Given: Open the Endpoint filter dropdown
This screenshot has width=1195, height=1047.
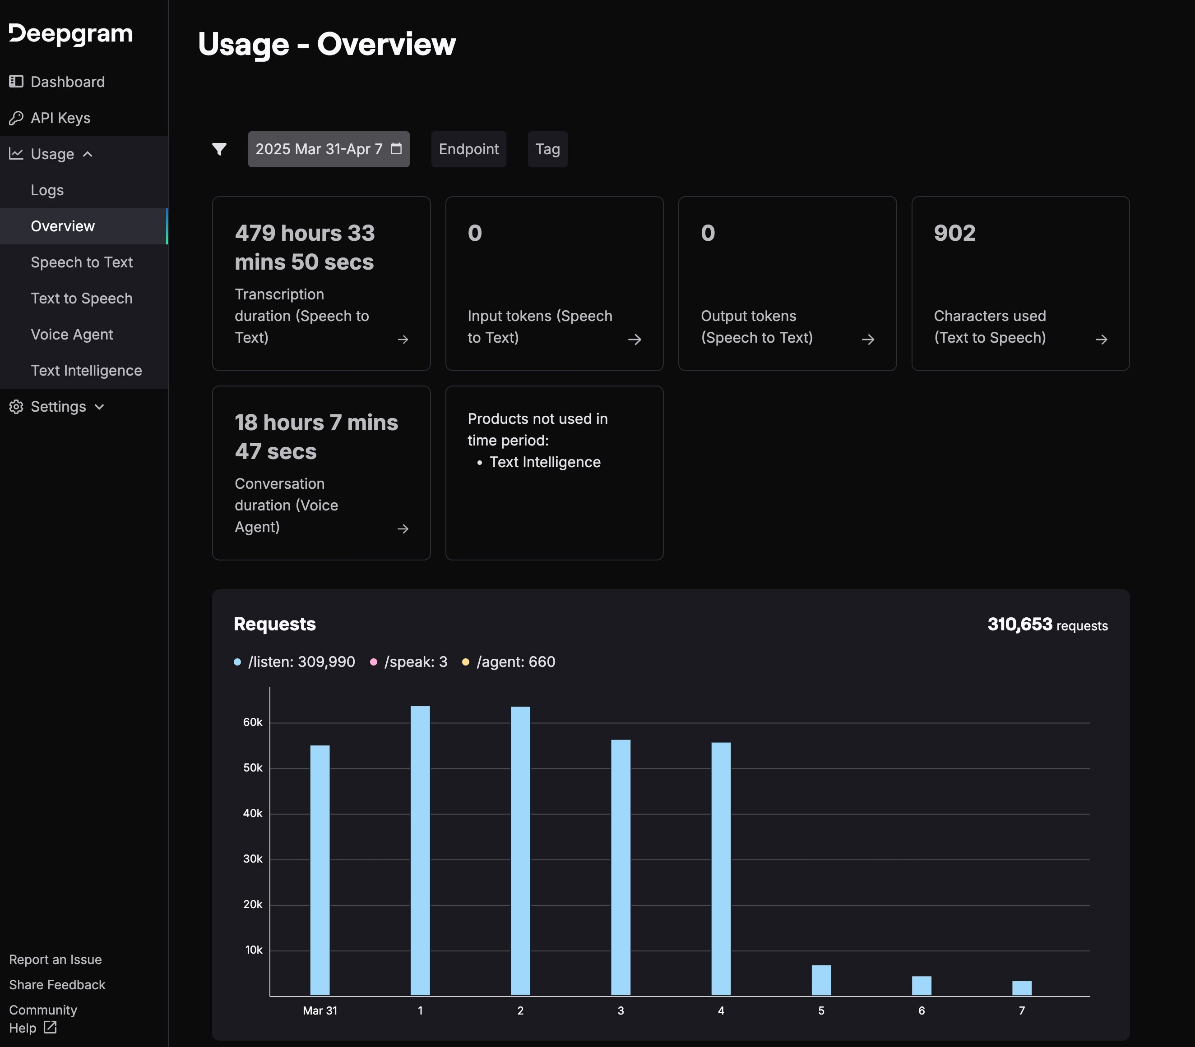Looking at the screenshot, I should coord(468,149).
